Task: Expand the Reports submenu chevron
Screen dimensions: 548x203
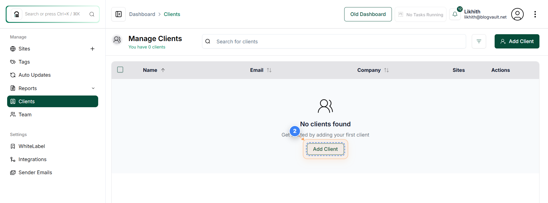Action: (x=93, y=88)
